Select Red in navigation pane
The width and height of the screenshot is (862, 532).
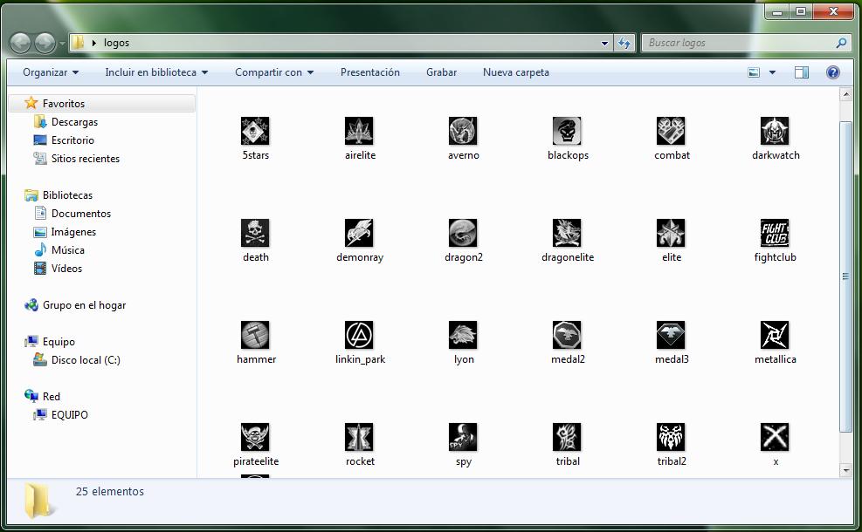[x=52, y=397]
